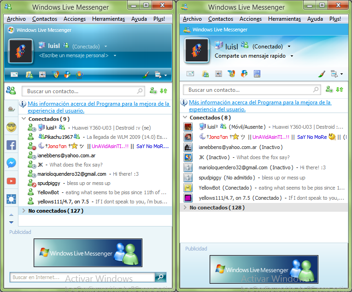Open quick message dropdown arrow in right window
This screenshot has height=292, width=352.
coord(292,56)
